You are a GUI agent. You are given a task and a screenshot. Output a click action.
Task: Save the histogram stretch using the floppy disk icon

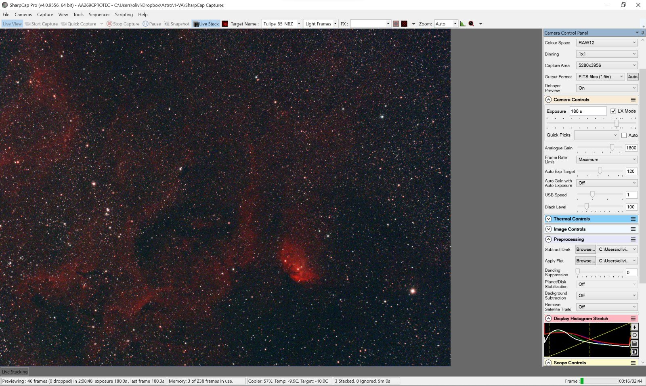coord(634,344)
